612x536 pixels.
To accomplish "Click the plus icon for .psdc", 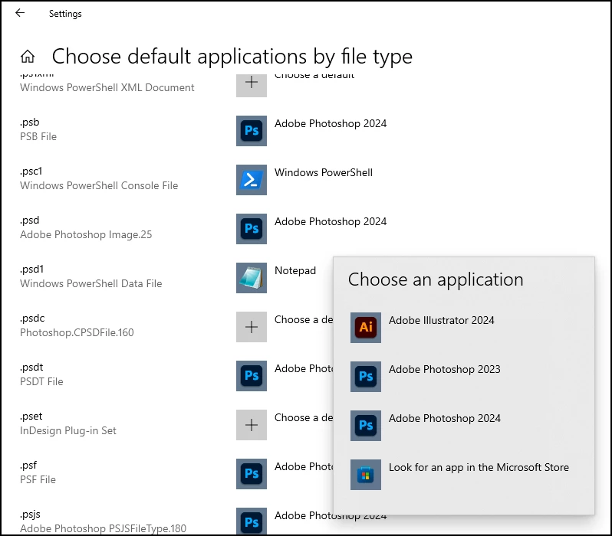I will click(x=252, y=327).
